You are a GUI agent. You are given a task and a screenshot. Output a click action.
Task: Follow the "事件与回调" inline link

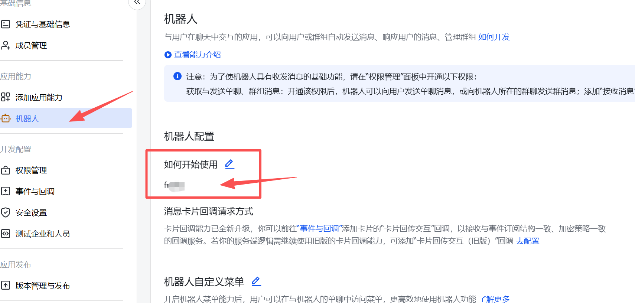point(319,229)
